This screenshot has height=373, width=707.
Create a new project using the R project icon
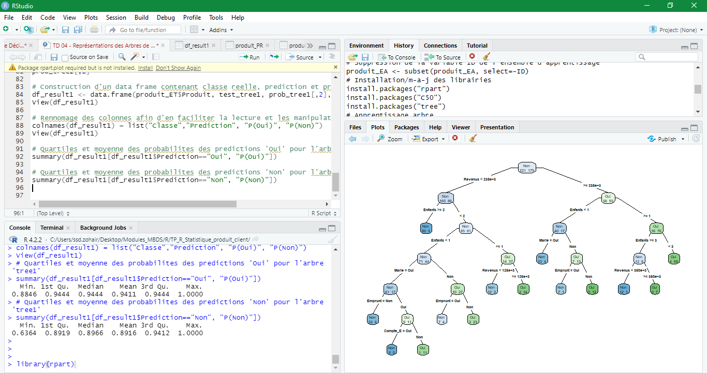(x=28, y=29)
